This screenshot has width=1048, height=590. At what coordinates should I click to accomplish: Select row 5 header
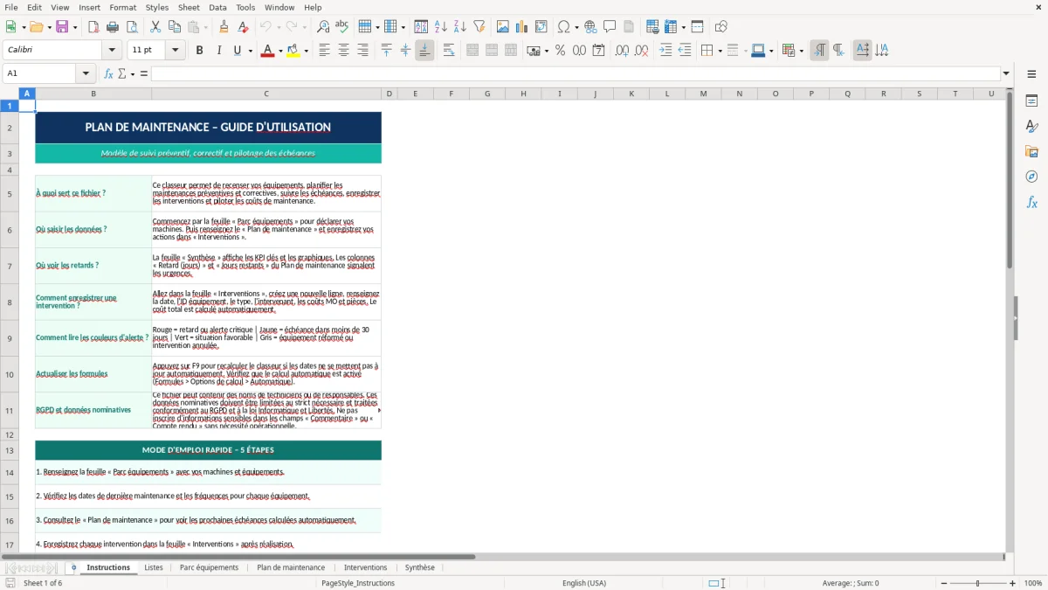(x=10, y=193)
